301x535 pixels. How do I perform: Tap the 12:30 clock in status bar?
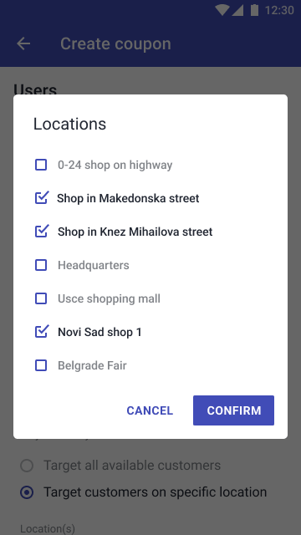(279, 10)
